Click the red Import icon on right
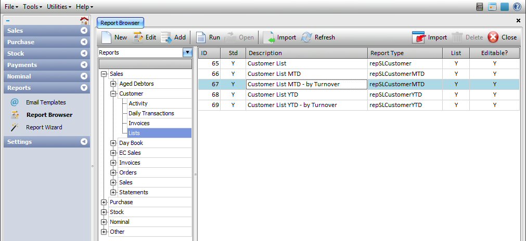 click(419, 37)
